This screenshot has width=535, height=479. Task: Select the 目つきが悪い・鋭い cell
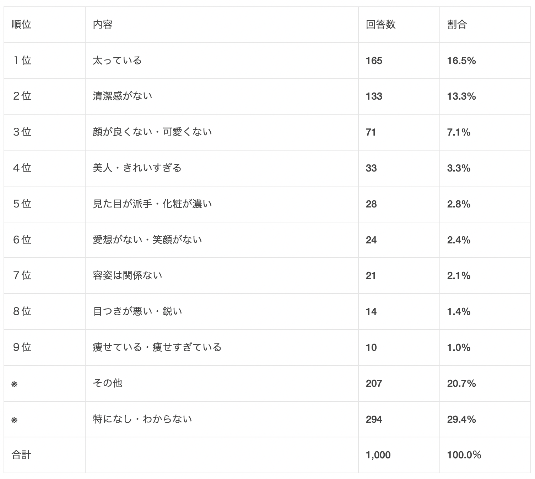coord(137,311)
